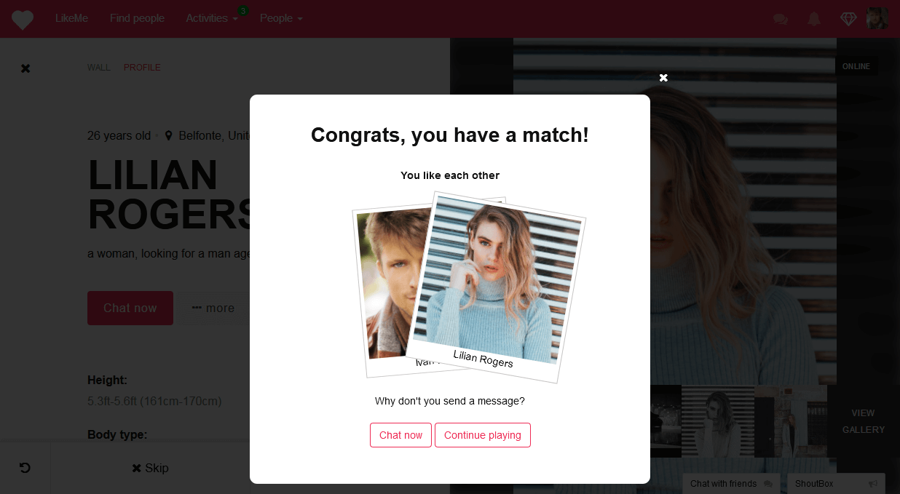Click Lilian Rogers polaroid photo
900x494 pixels.
[496, 287]
